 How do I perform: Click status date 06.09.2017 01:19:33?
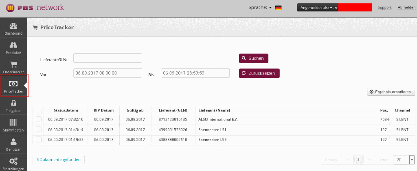coord(66,140)
